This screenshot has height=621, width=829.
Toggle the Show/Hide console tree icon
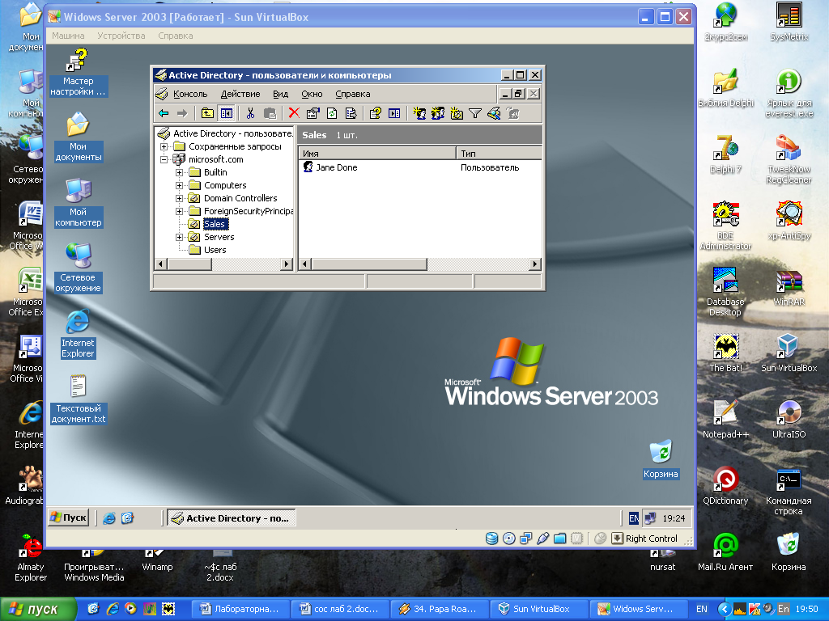coord(227,113)
